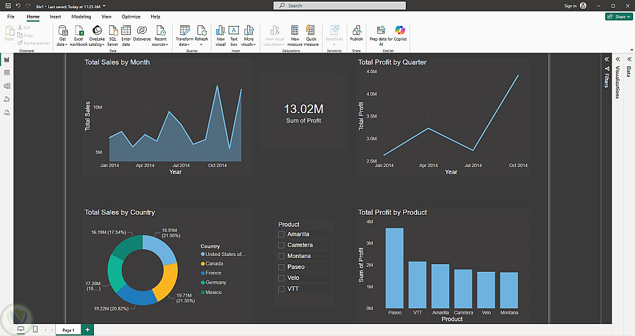Screen dimensions: 635x336
Task: Collapse the ribbon
Action: click(631, 50)
